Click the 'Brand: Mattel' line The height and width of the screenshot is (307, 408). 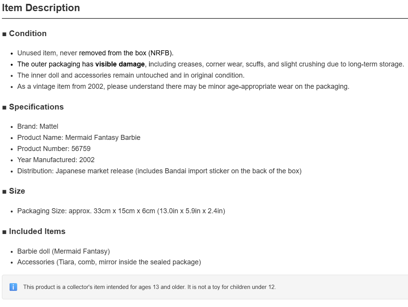pos(38,126)
